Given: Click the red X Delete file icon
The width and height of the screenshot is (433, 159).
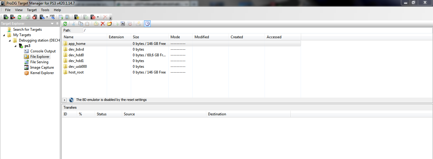Looking at the screenshot, I should [x=103, y=24].
